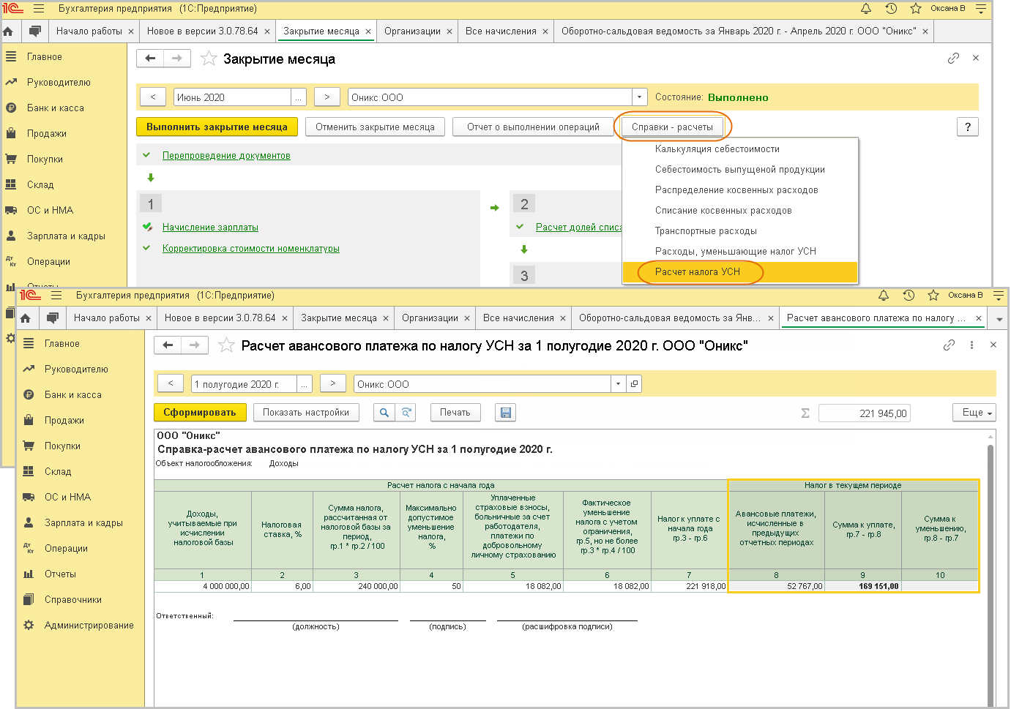Expand the organization dropdown in the Закрытие месяца form

[640, 97]
